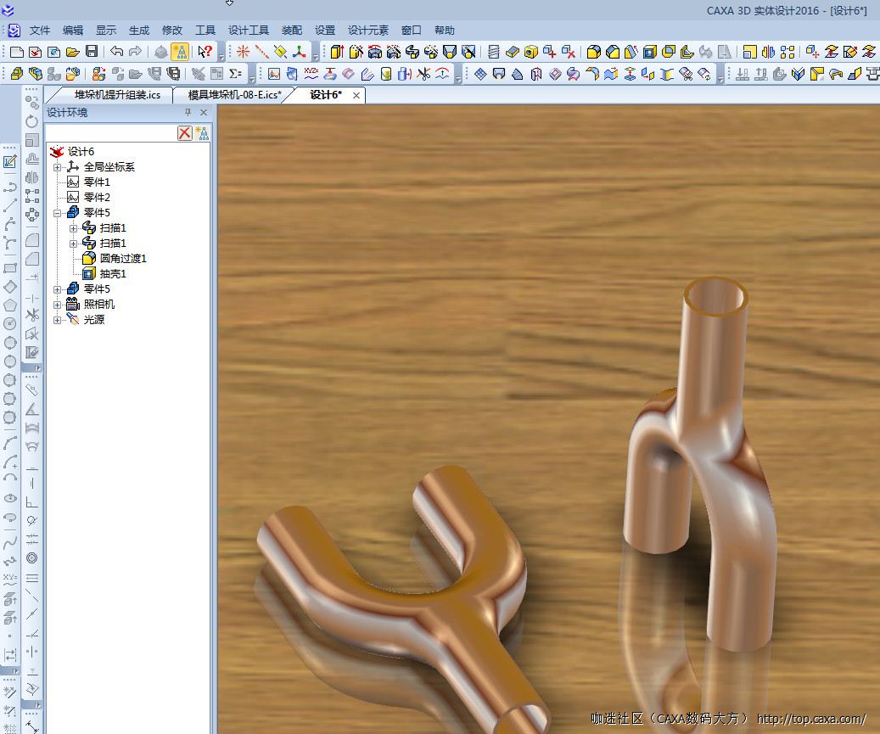Undo the last action with the left arrow
This screenshot has height=734, width=880.
pyautogui.click(x=116, y=52)
